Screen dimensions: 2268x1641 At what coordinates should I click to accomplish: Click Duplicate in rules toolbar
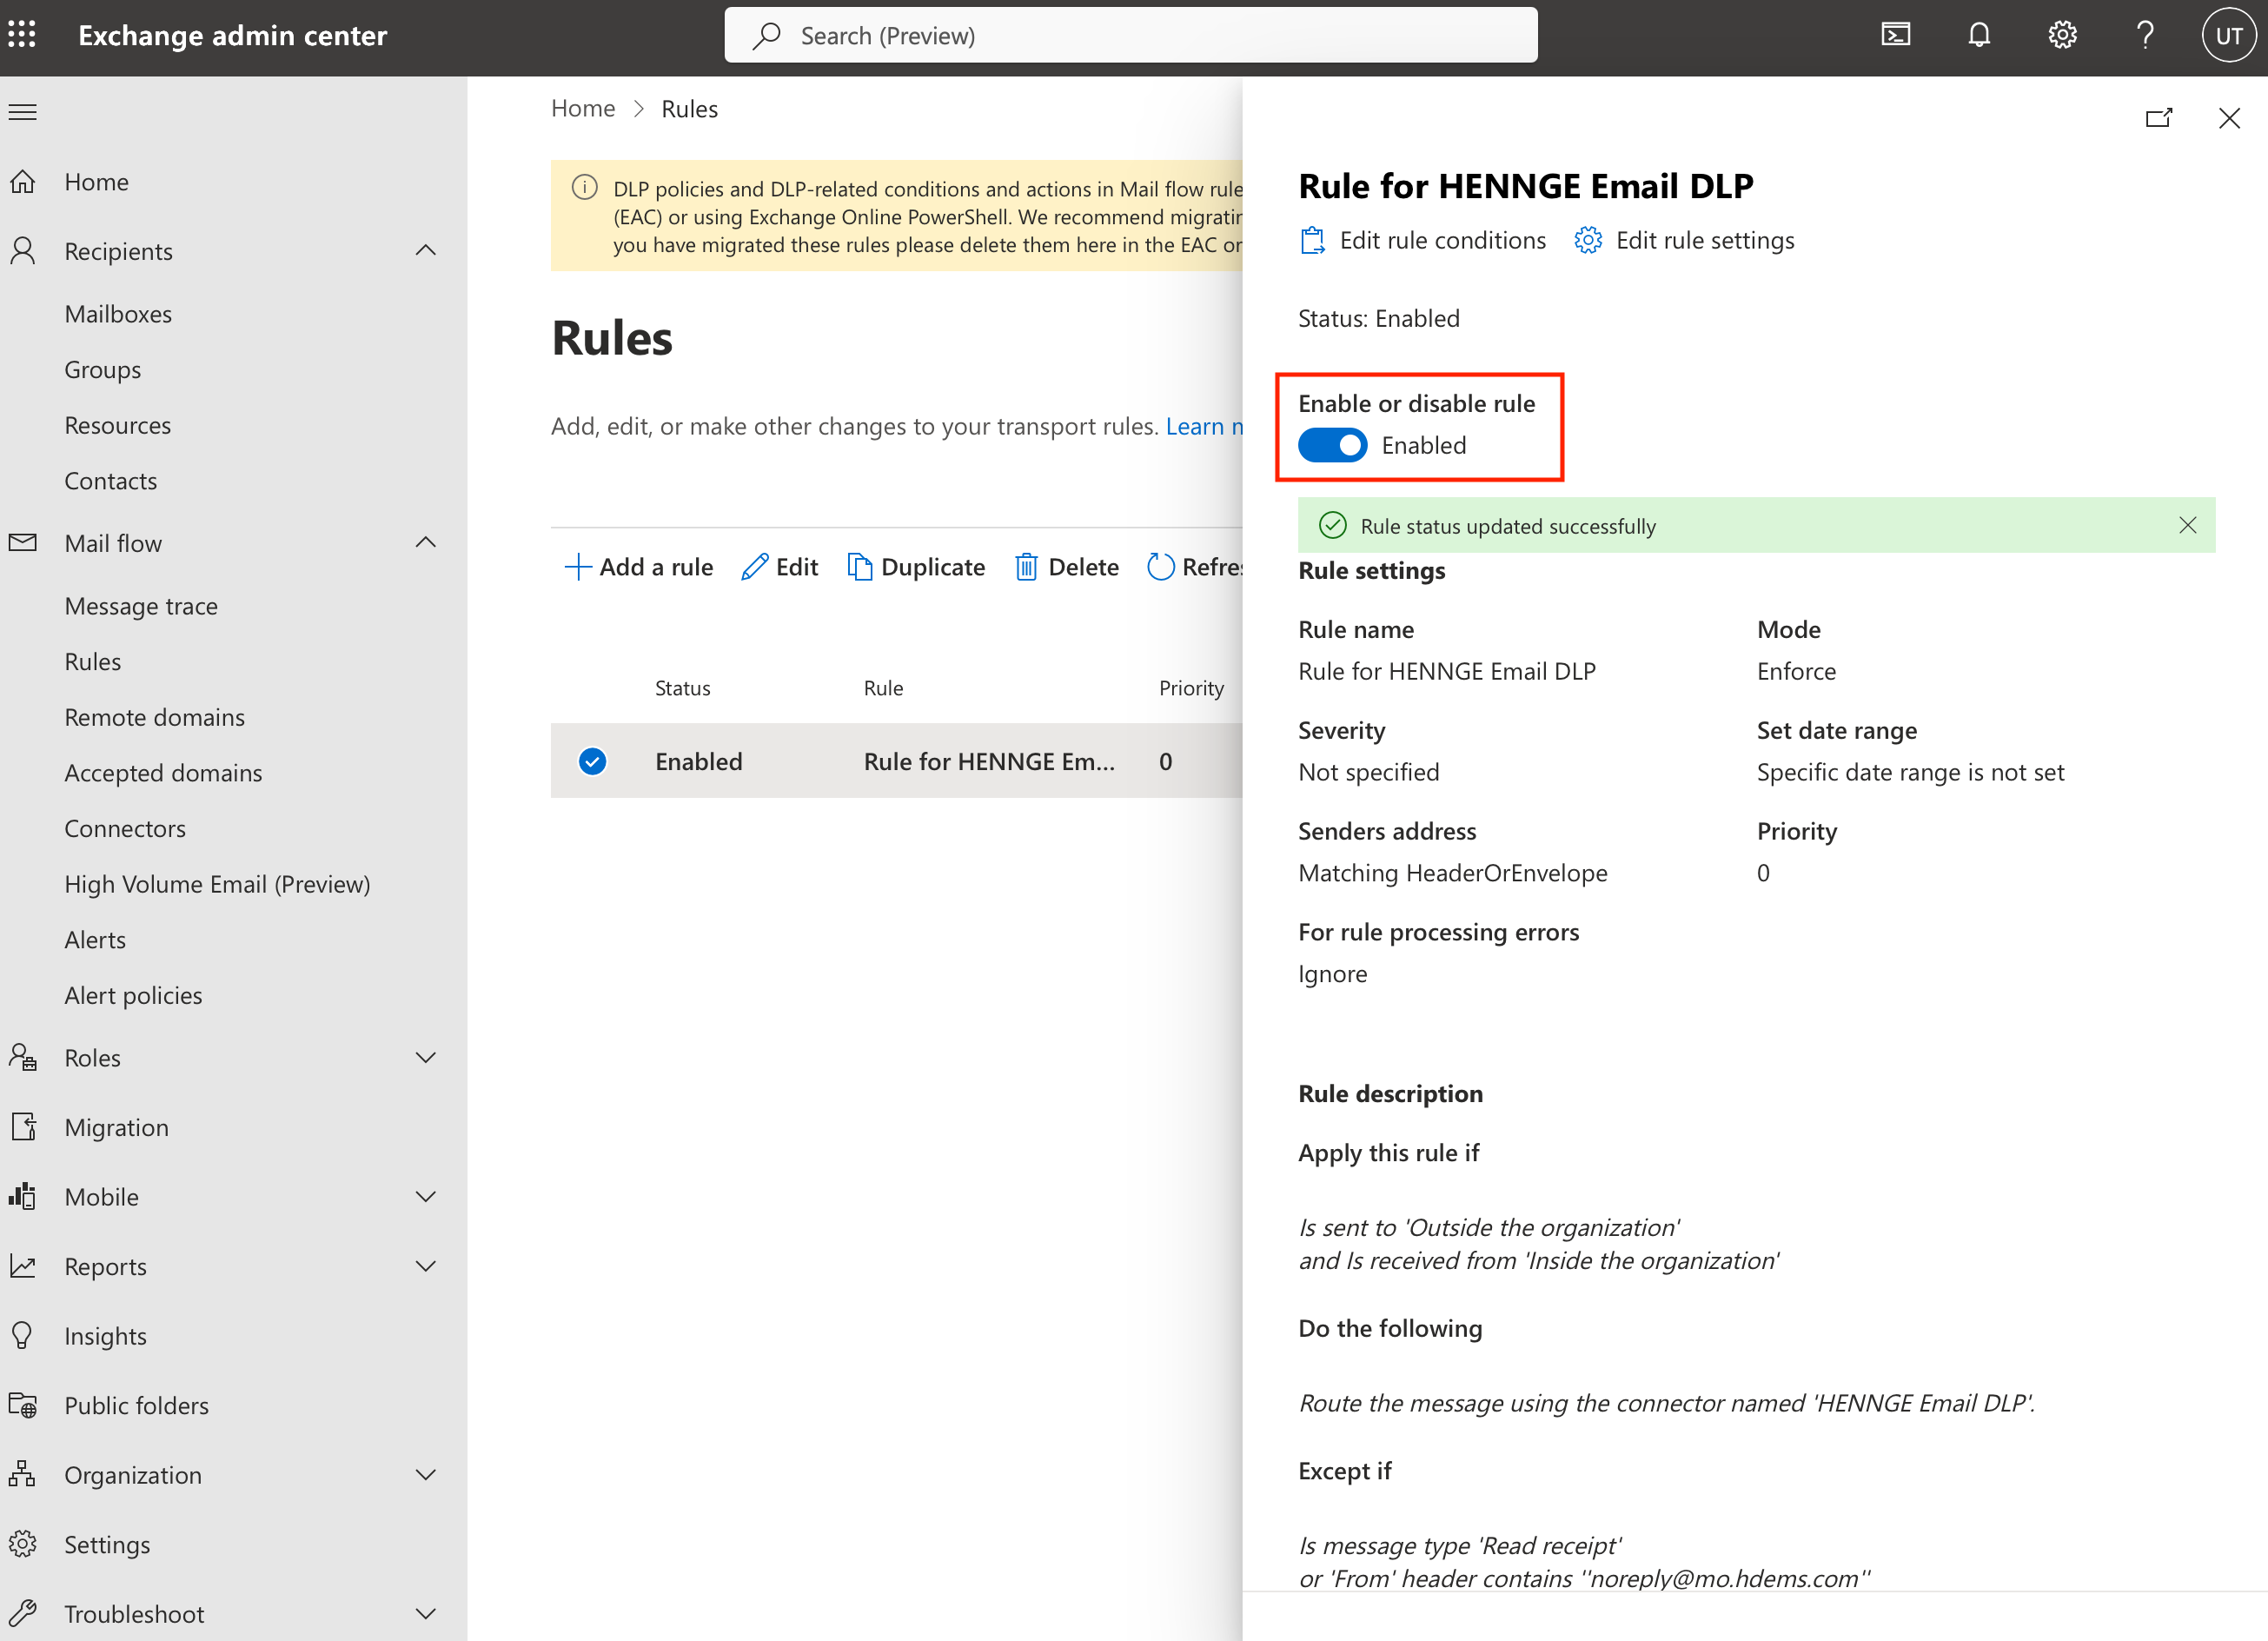point(916,567)
